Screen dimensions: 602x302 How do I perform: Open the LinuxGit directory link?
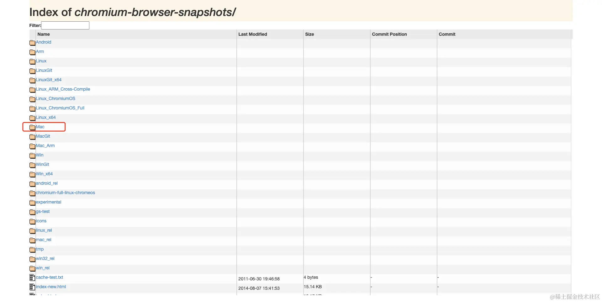[44, 70]
